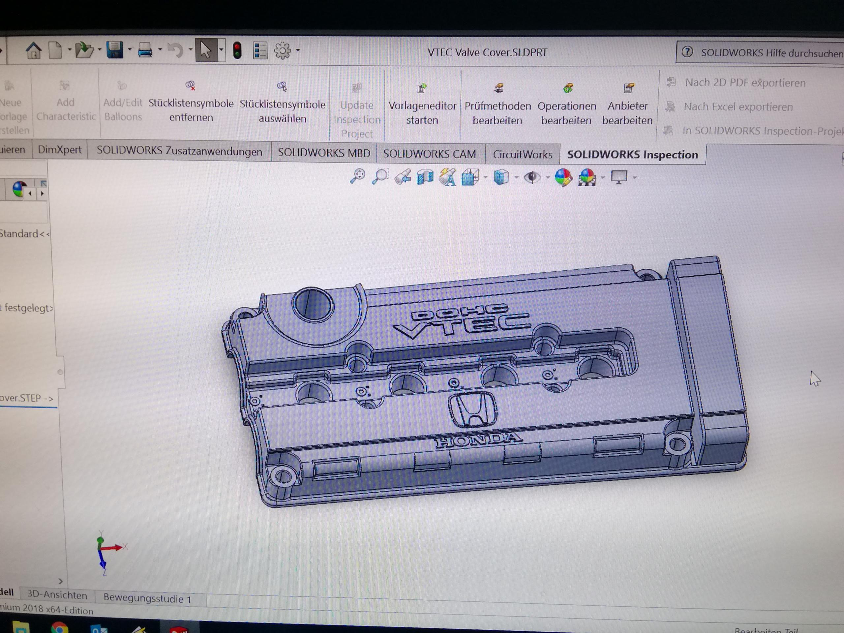Image resolution: width=844 pixels, height=633 pixels.
Task: Click View Settings monitor icon
Action: [x=619, y=177]
